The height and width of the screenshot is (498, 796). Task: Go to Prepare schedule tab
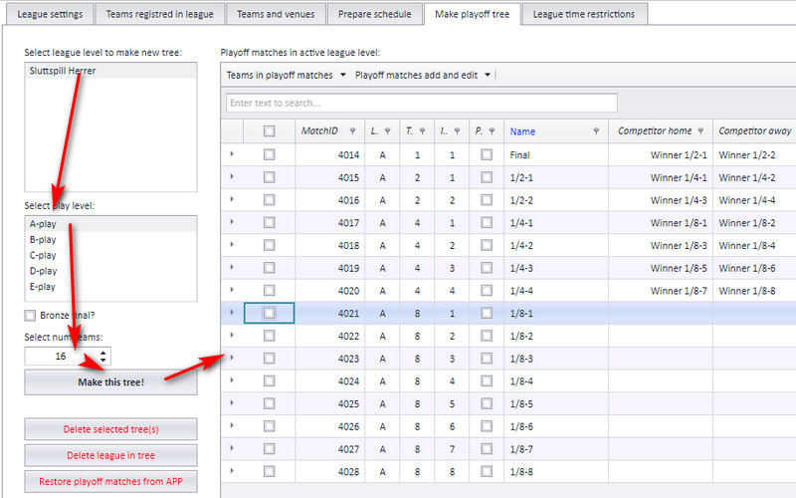pyautogui.click(x=375, y=14)
